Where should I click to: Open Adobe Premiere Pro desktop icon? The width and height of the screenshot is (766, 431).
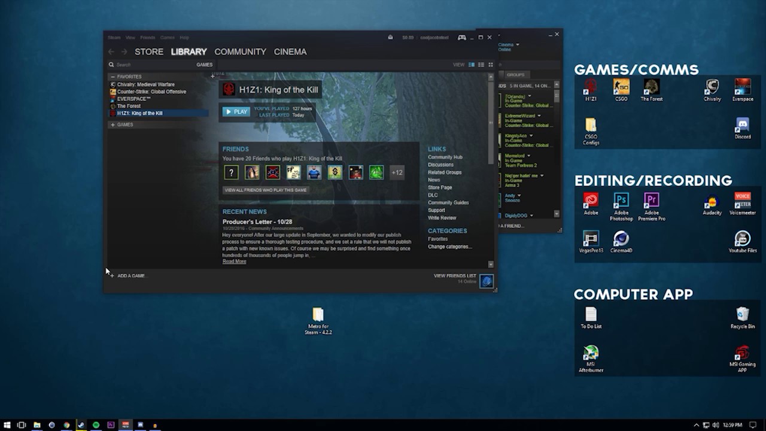[x=652, y=207]
